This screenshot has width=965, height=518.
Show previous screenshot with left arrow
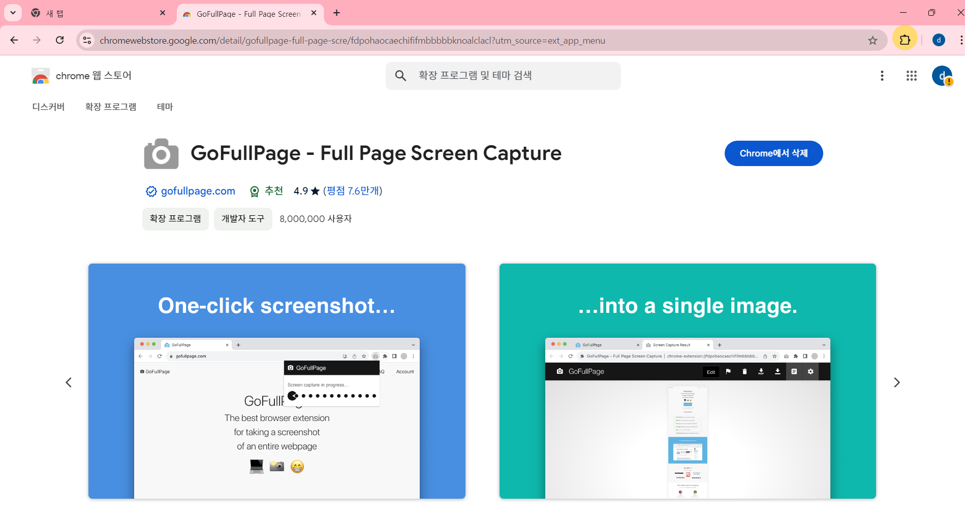[x=69, y=382]
